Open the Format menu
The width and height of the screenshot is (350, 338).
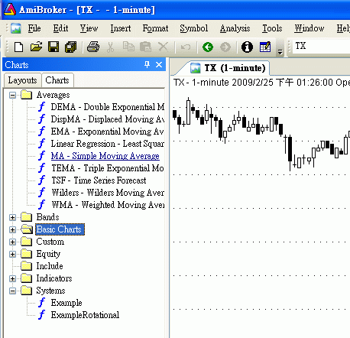coord(155,28)
